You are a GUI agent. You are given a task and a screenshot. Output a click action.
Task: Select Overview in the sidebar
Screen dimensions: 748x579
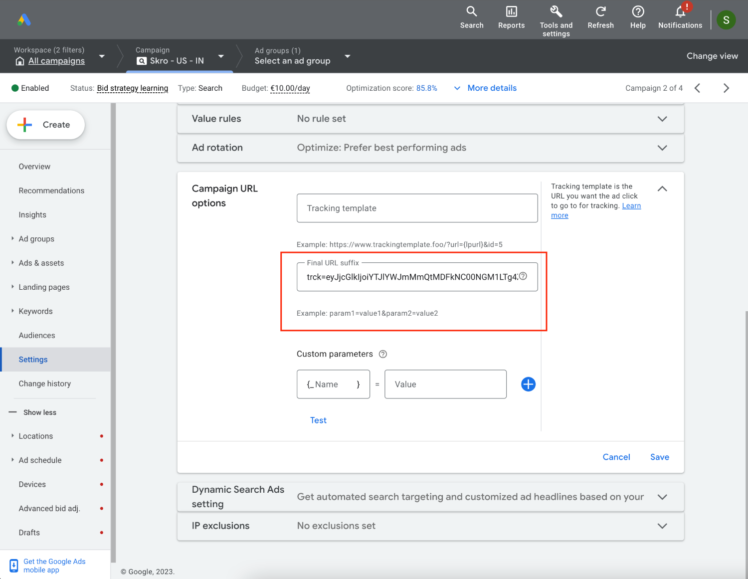coord(34,167)
